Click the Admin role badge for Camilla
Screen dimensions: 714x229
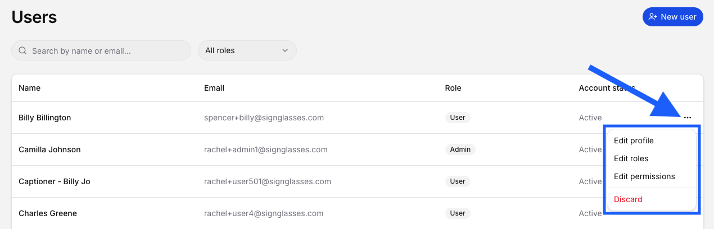point(460,149)
